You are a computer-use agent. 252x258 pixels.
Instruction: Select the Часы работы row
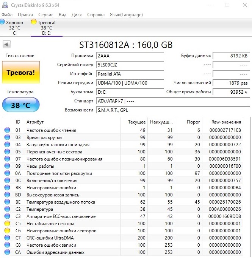click(x=123, y=166)
